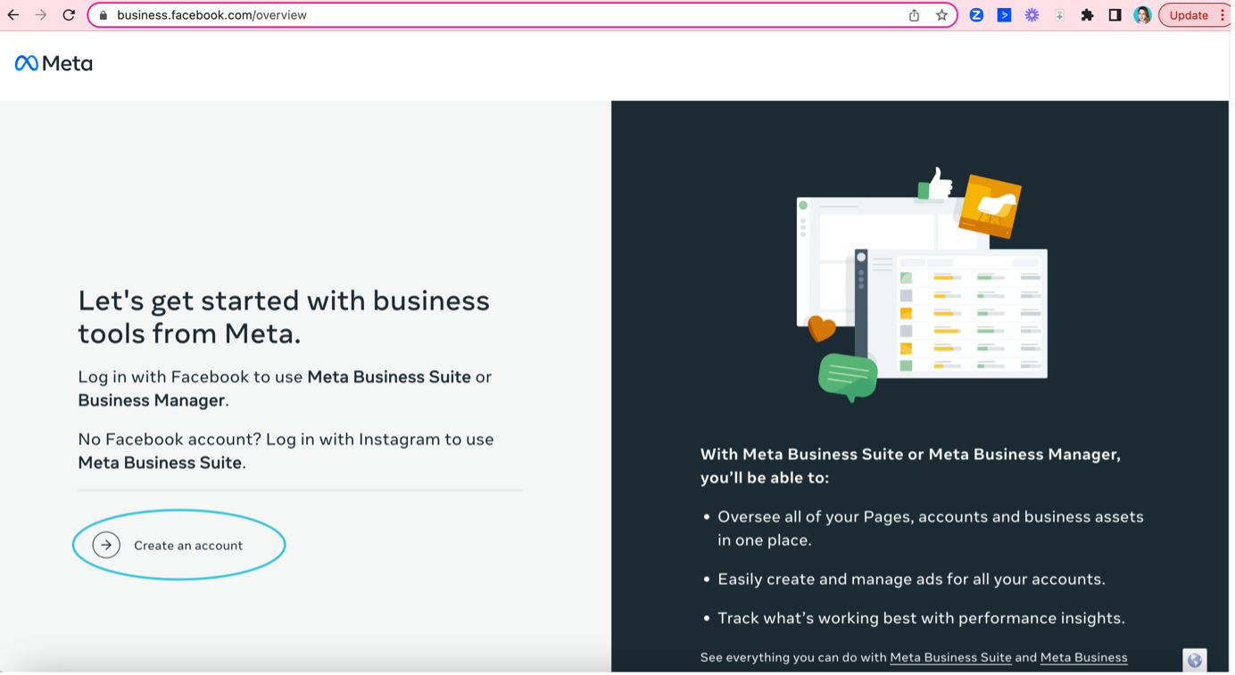
Task: Open the purple gear-shaped extension icon
Action: click(1032, 15)
